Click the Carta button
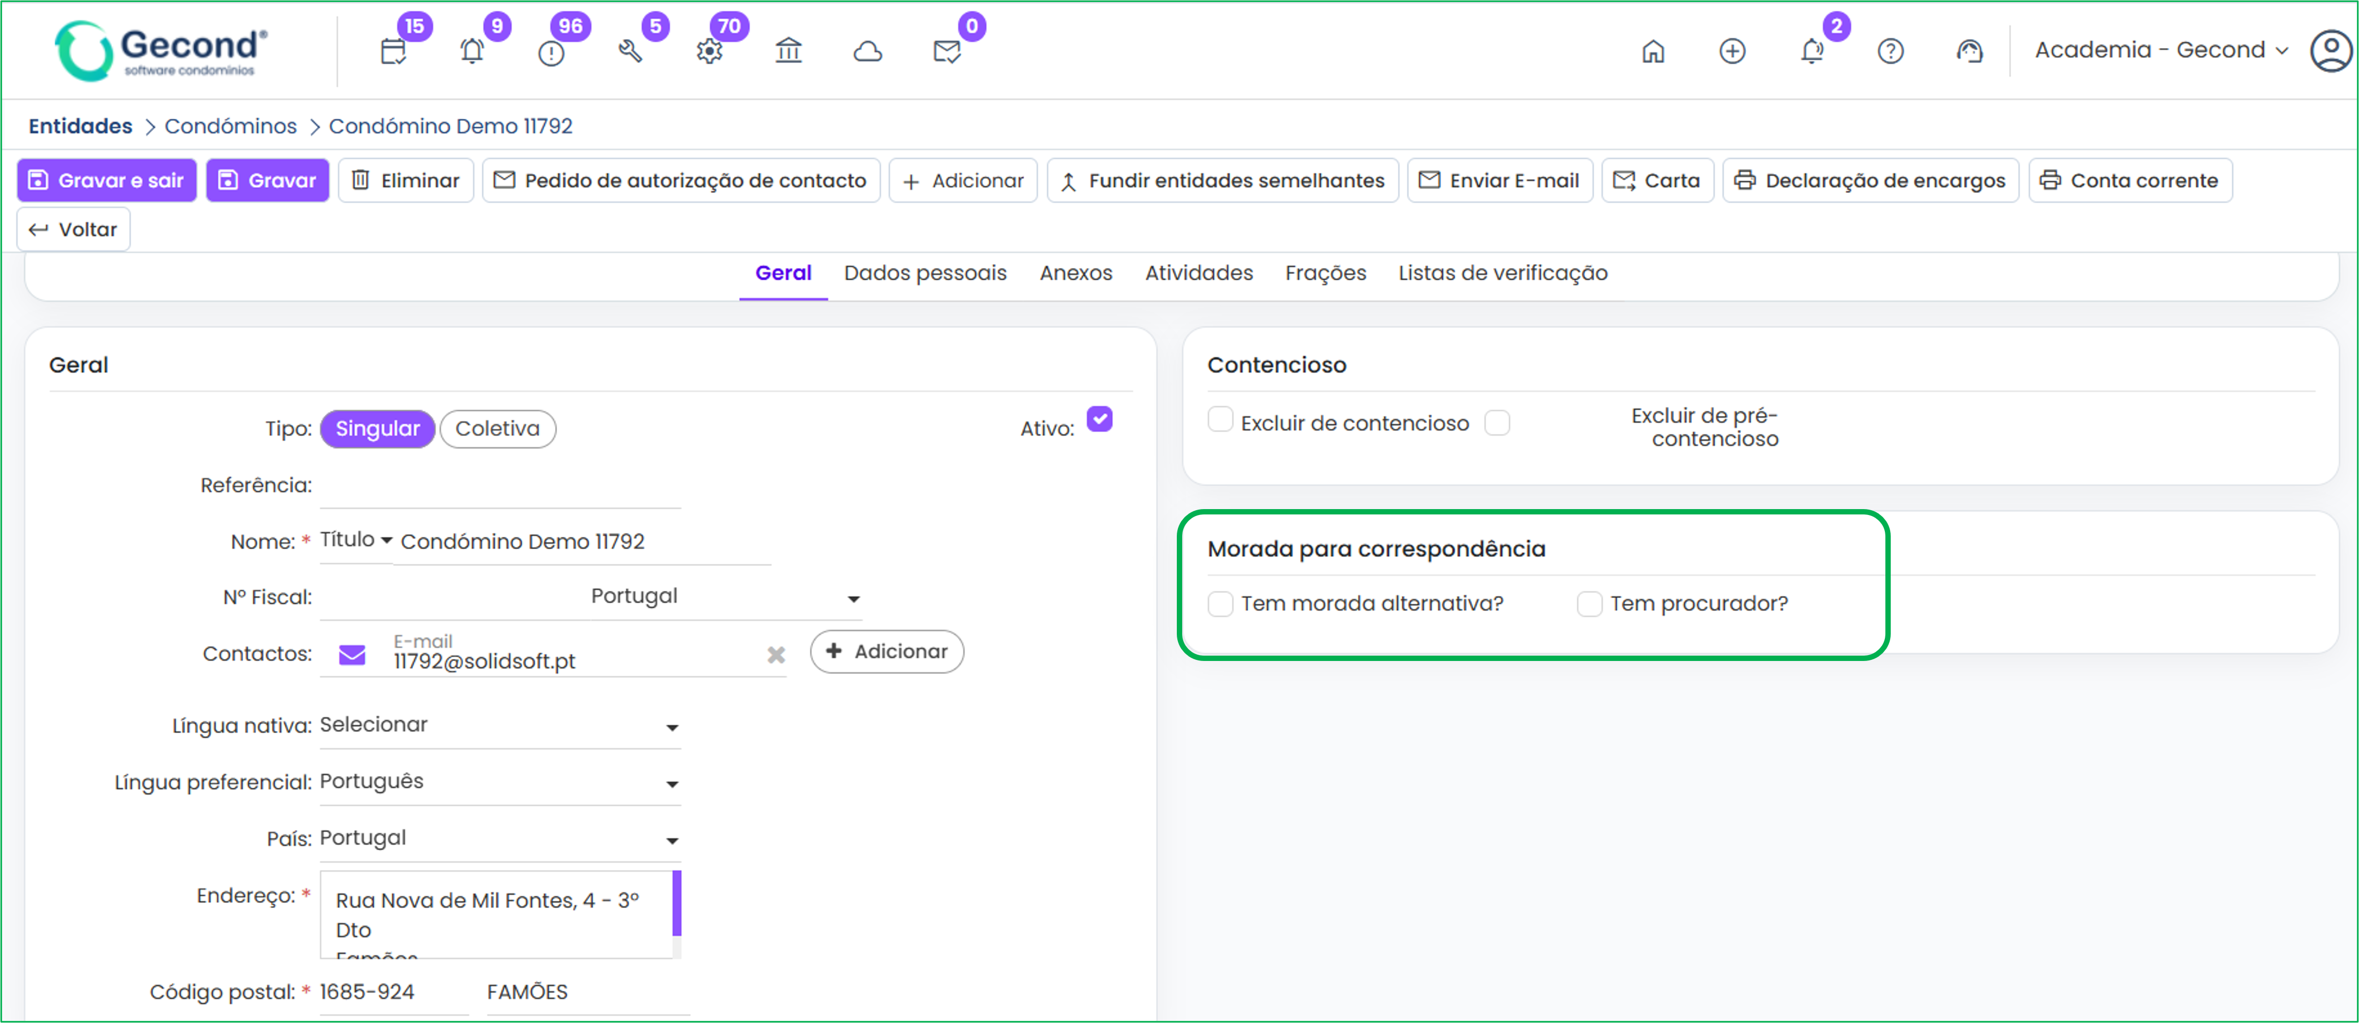This screenshot has height=1023, width=2359. (1657, 180)
